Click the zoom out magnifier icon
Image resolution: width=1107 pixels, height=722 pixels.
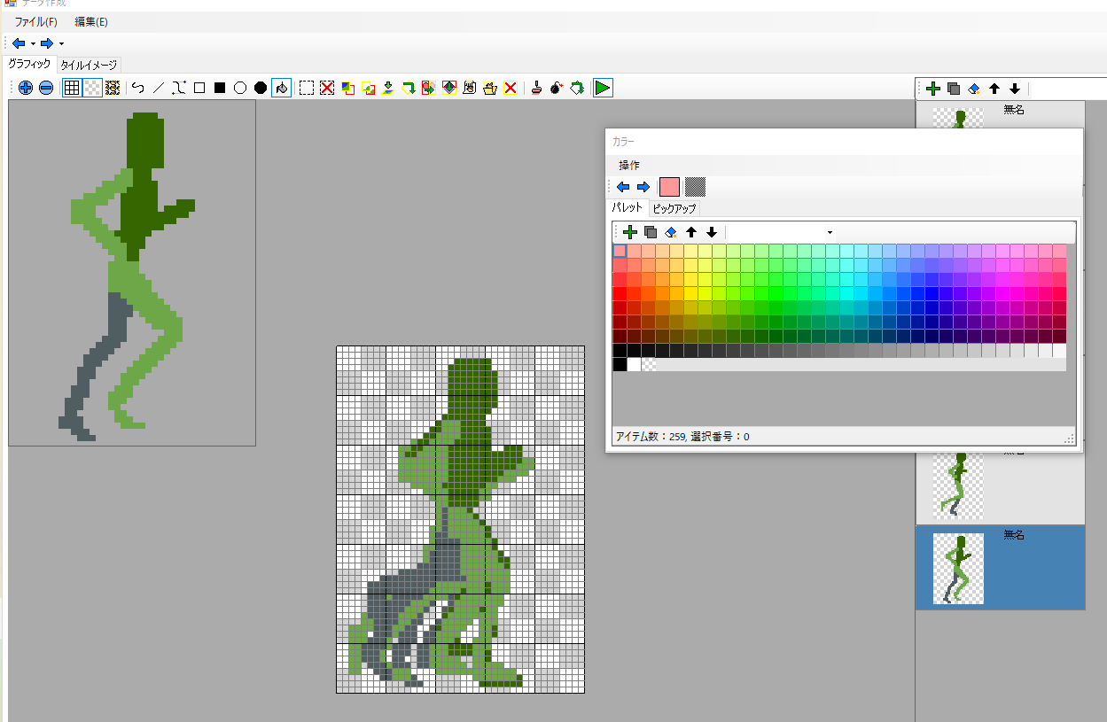pos(45,88)
